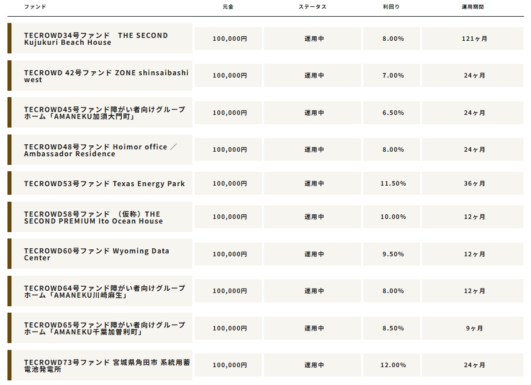Screen dimensions: 531x385
Task: Click 運用中 status for TECROWD34号ファンド
Action: pyautogui.click(x=312, y=38)
